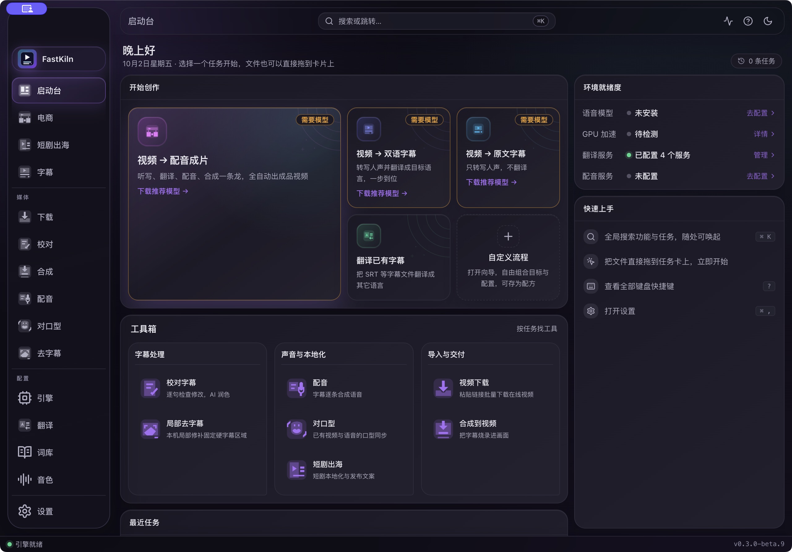Click the search or jump input field
The image size is (792, 552).
[436, 21]
